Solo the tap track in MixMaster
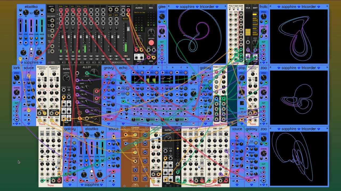 click(67, 59)
